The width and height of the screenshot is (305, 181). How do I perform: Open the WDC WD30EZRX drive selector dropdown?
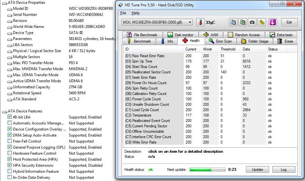(x=157, y=22)
